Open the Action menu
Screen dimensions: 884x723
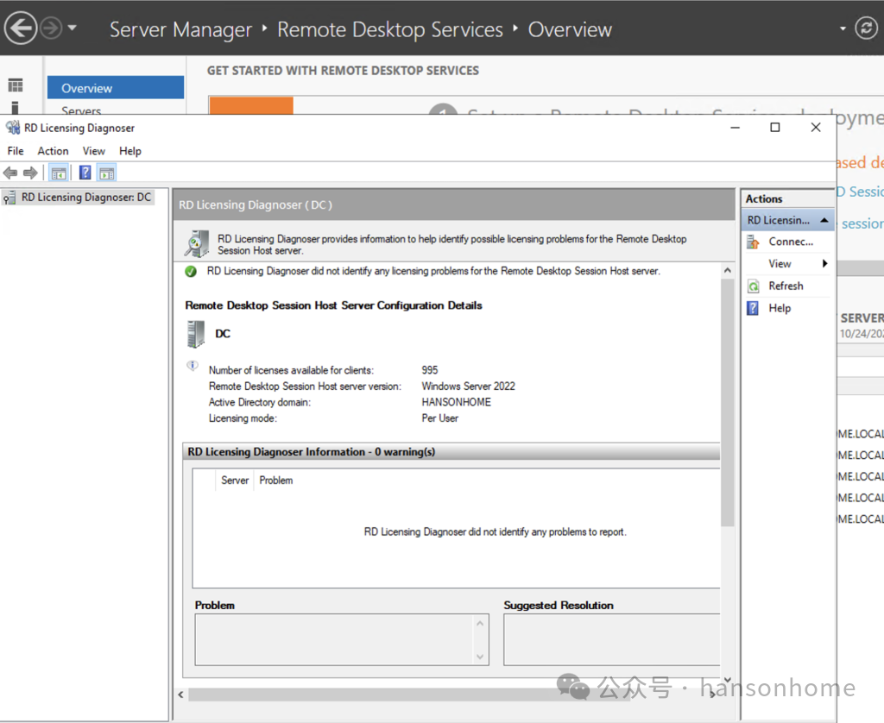(53, 151)
